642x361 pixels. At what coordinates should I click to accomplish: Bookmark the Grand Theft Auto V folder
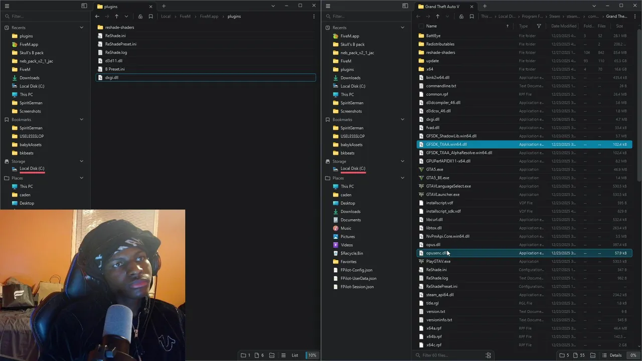(471, 17)
